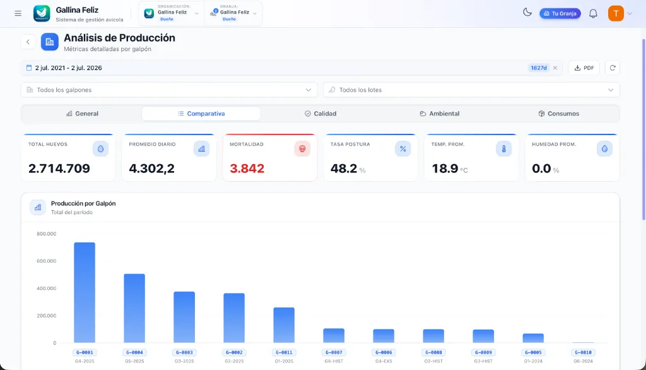Open the Todos los galpones dropdown
This screenshot has width=646, height=370.
[169, 90]
